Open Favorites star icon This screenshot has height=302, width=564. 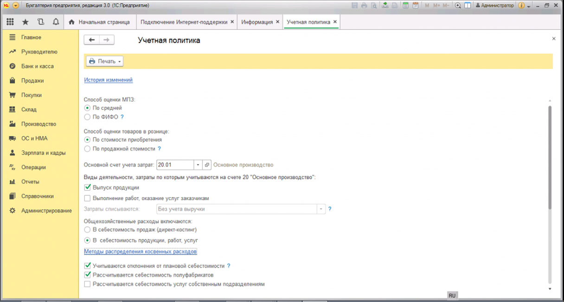coord(26,22)
